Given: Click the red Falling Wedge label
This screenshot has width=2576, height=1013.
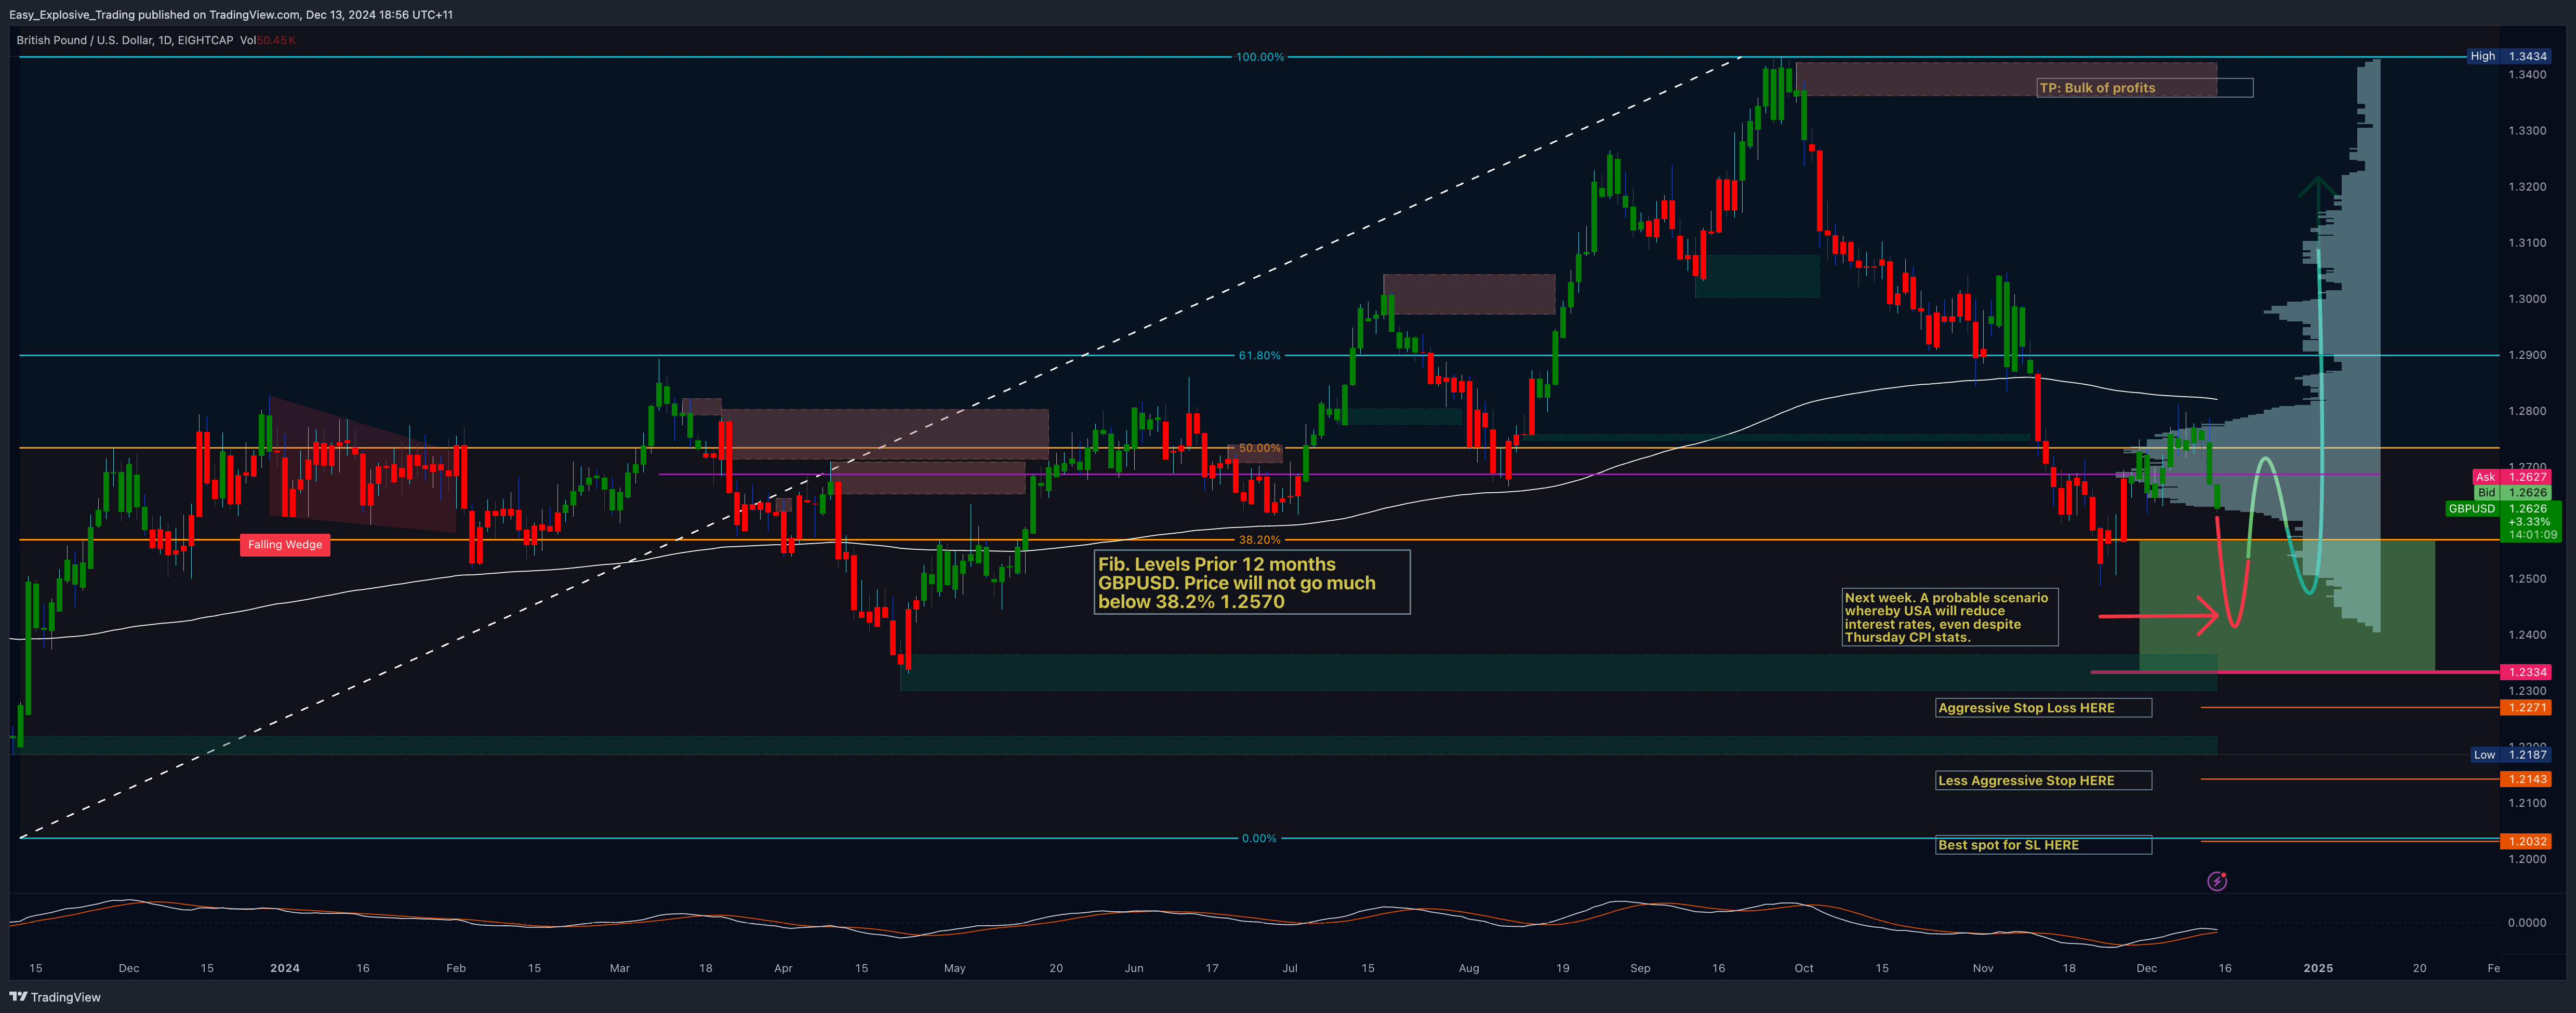Looking at the screenshot, I should [x=285, y=545].
